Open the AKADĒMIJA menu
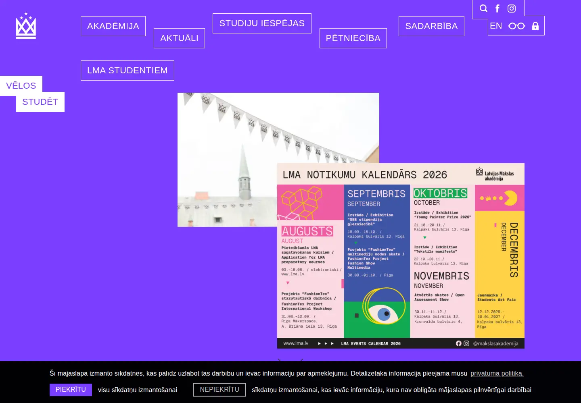 pos(113,26)
